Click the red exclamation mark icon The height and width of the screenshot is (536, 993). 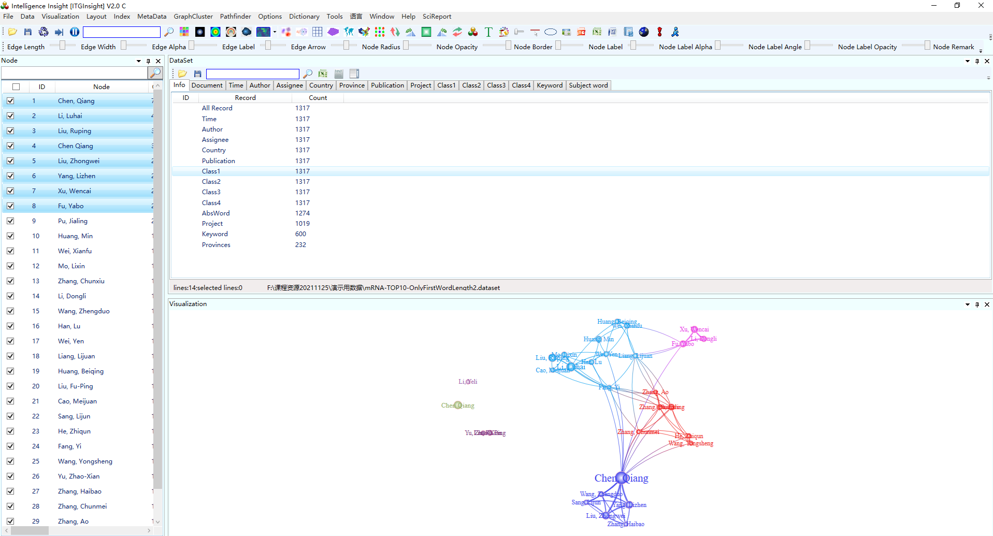[659, 32]
